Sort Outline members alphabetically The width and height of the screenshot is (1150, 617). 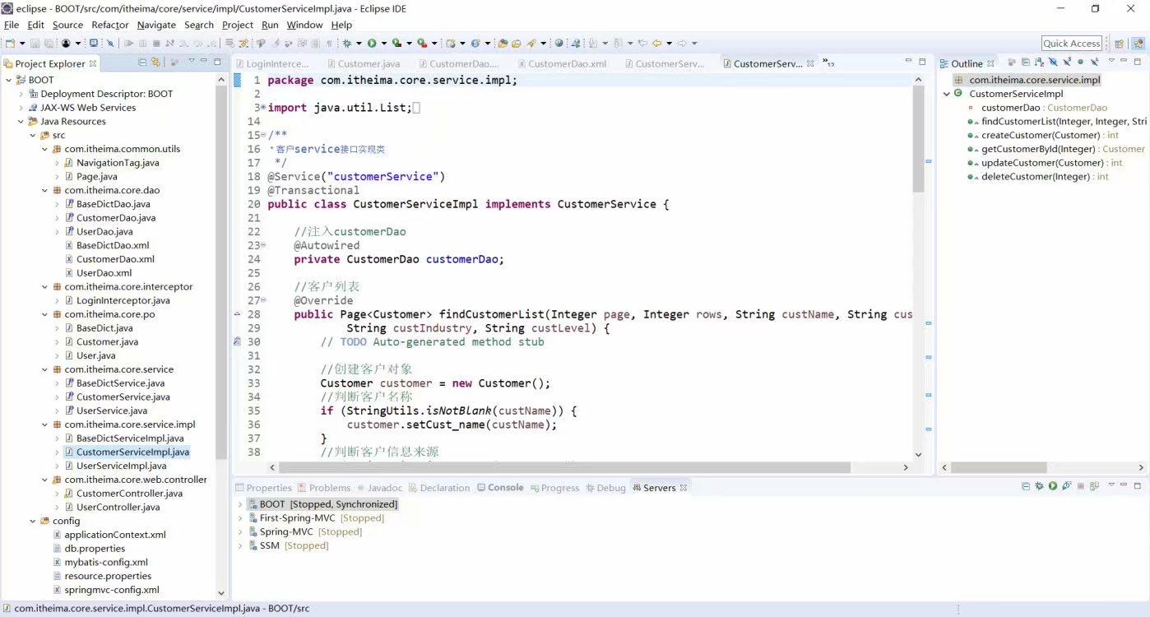[1040, 62]
